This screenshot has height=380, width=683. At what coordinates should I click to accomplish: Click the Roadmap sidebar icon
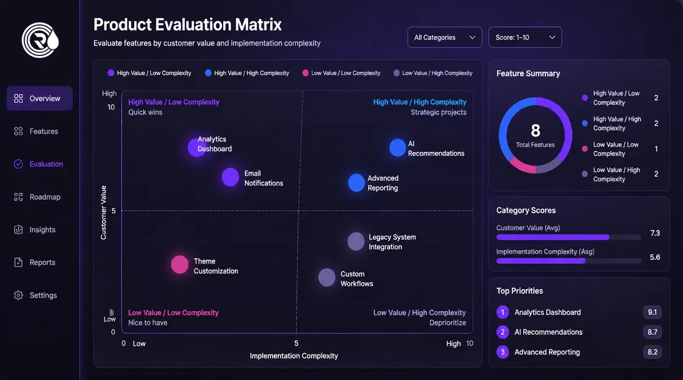(x=18, y=197)
